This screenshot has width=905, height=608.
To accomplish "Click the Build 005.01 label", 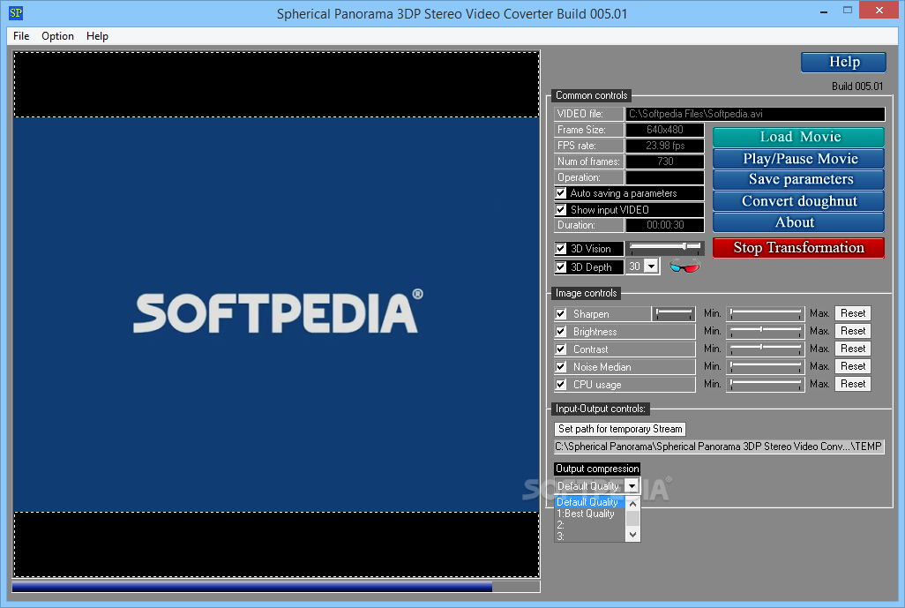I will pyautogui.click(x=857, y=86).
